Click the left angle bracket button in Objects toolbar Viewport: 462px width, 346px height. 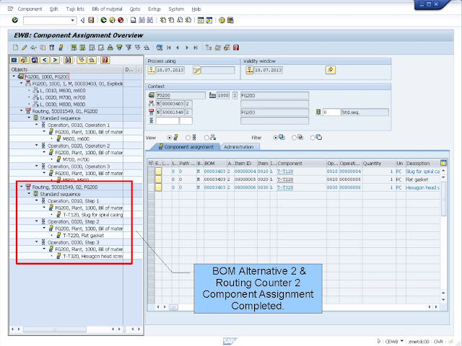45,60
